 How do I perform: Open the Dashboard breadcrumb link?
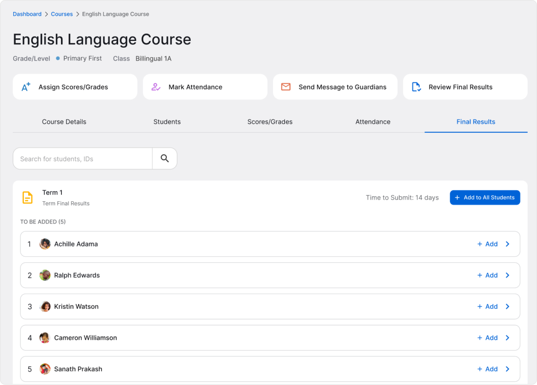(27, 14)
